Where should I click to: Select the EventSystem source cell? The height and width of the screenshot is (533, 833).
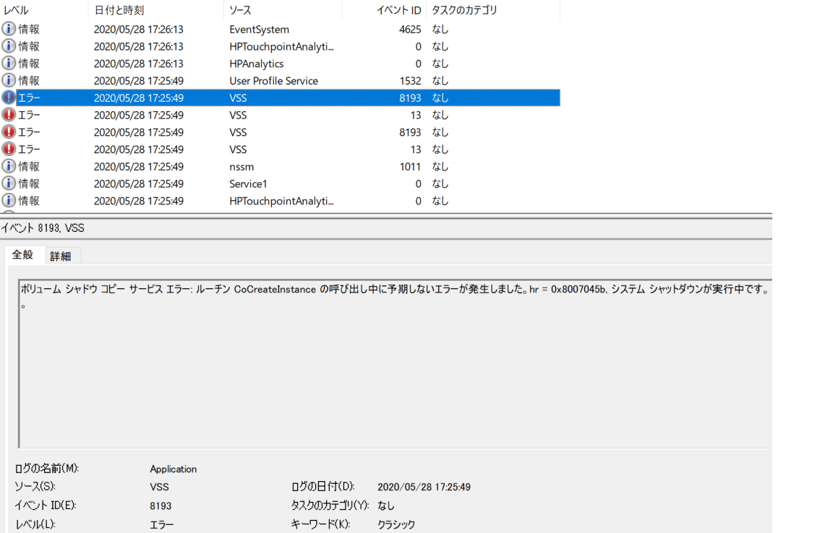260,29
